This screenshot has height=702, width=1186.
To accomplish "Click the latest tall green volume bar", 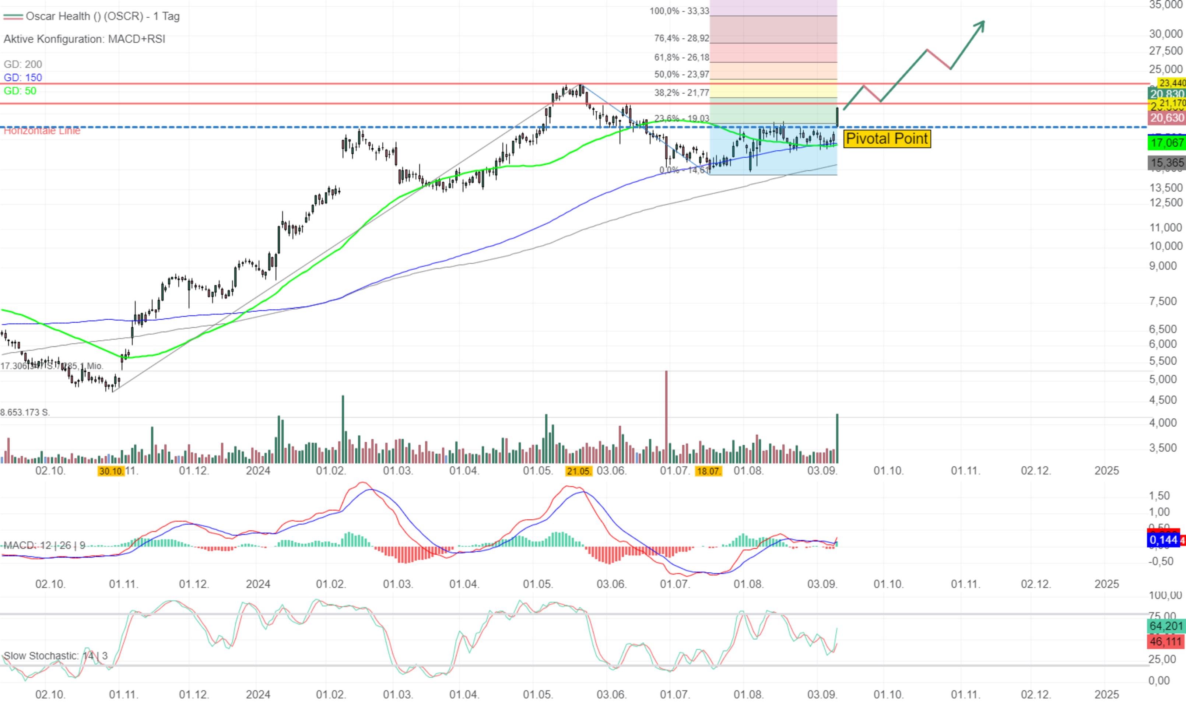I will point(837,439).
